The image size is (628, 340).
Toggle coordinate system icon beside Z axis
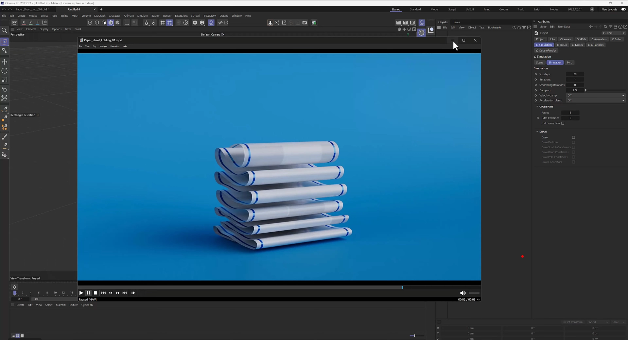point(44,23)
